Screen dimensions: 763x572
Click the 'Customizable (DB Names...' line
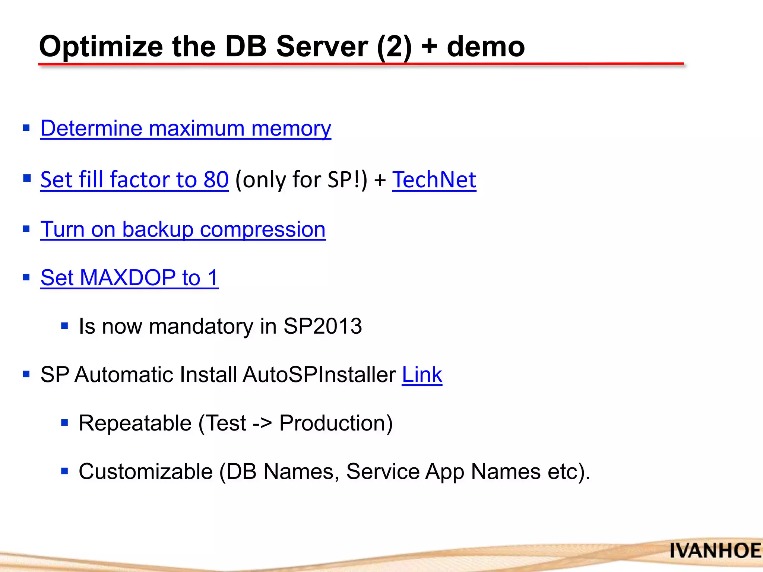coord(334,472)
